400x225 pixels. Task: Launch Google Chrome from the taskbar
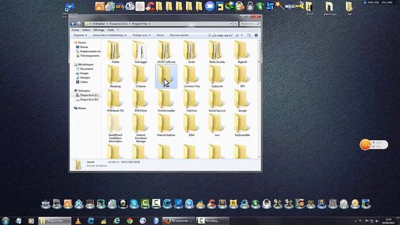(129, 221)
